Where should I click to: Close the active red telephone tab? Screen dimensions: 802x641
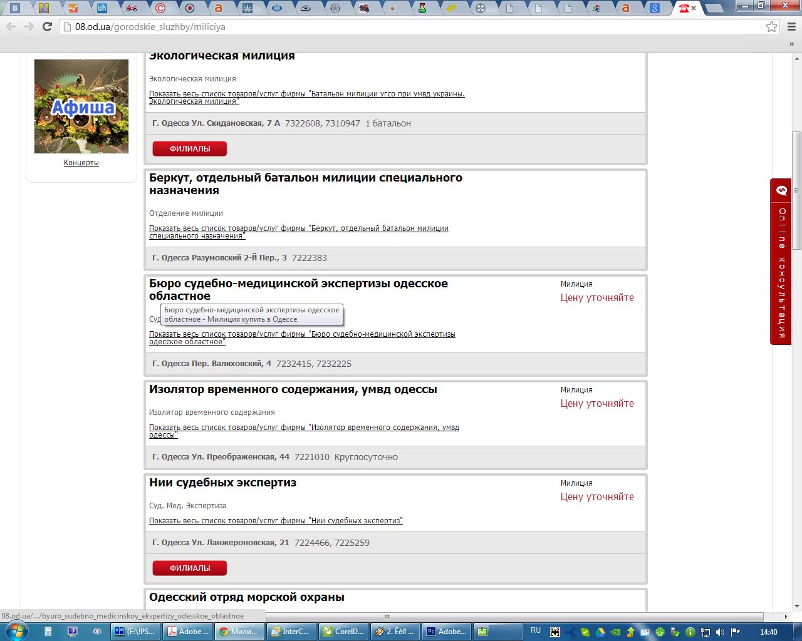694,8
